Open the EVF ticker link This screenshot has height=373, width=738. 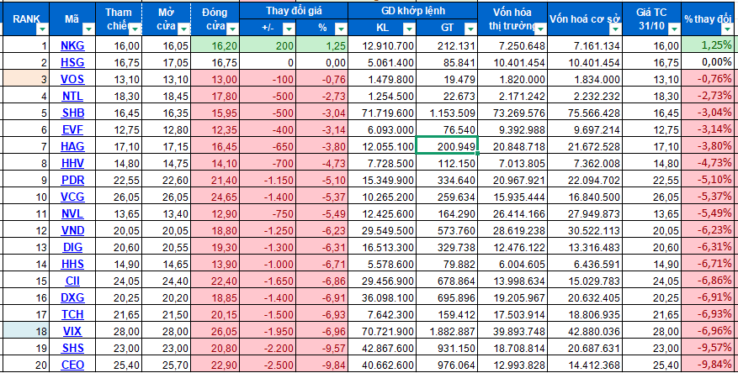72,129
